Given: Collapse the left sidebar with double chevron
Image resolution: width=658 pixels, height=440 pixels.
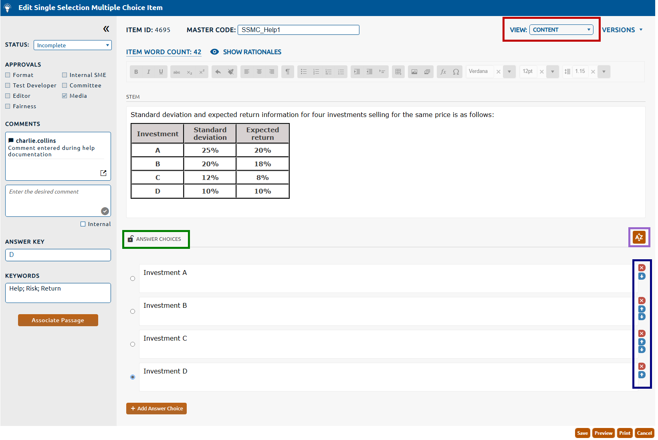Looking at the screenshot, I should pos(106,29).
